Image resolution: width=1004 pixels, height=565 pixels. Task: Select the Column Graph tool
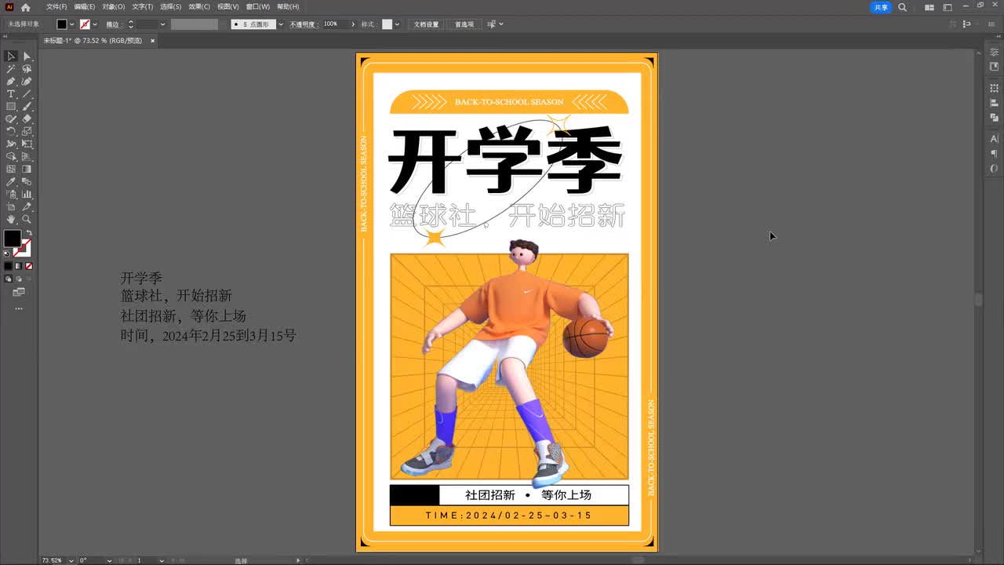(x=27, y=195)
